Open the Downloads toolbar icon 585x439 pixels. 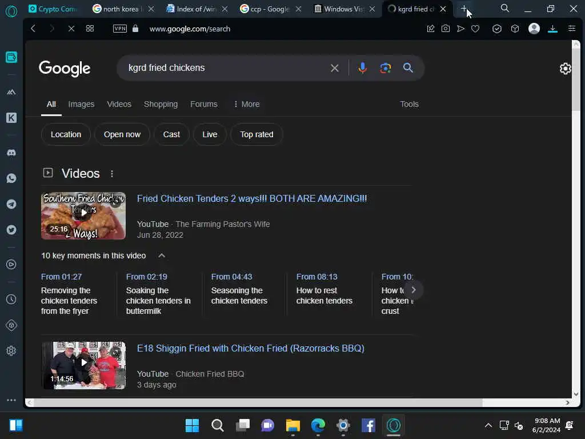(x=552, y=29)
